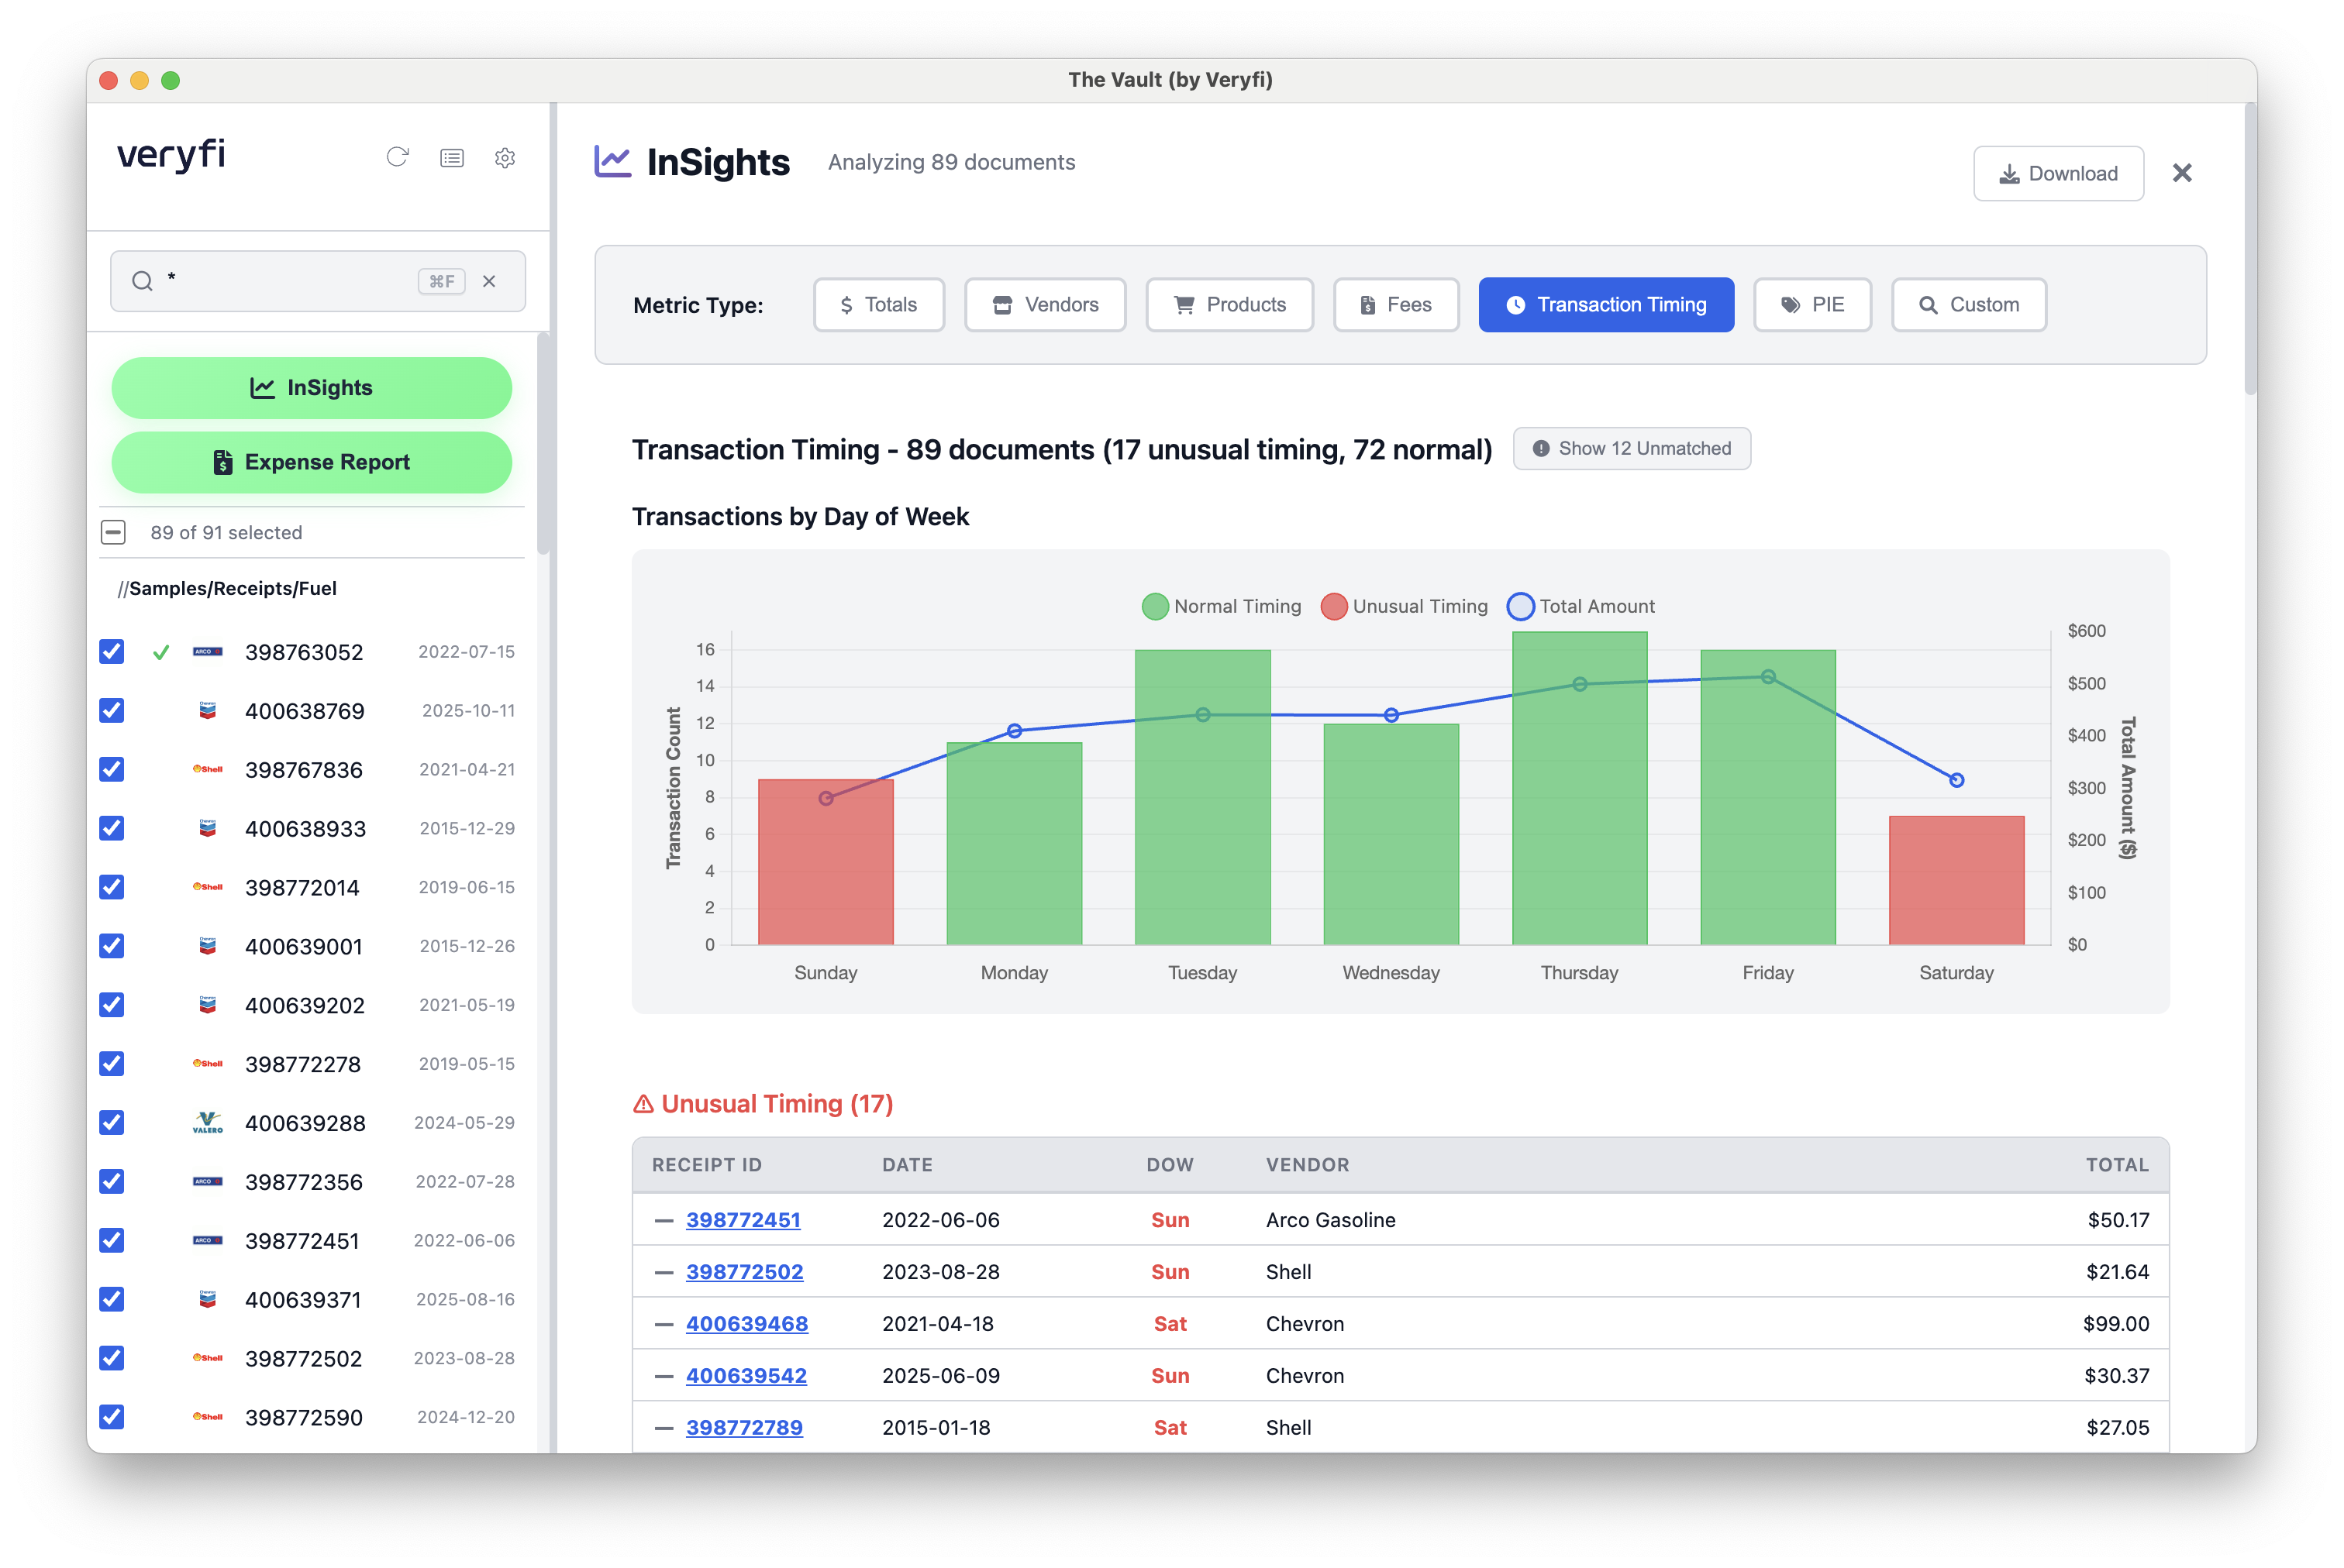Open the Totals metric with dollar icon
The image size is (2344, 1568).
click(x=878, y=305)
